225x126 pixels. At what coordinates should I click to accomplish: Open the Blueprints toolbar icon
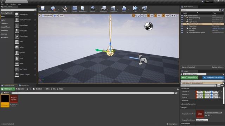pos(103,9)
